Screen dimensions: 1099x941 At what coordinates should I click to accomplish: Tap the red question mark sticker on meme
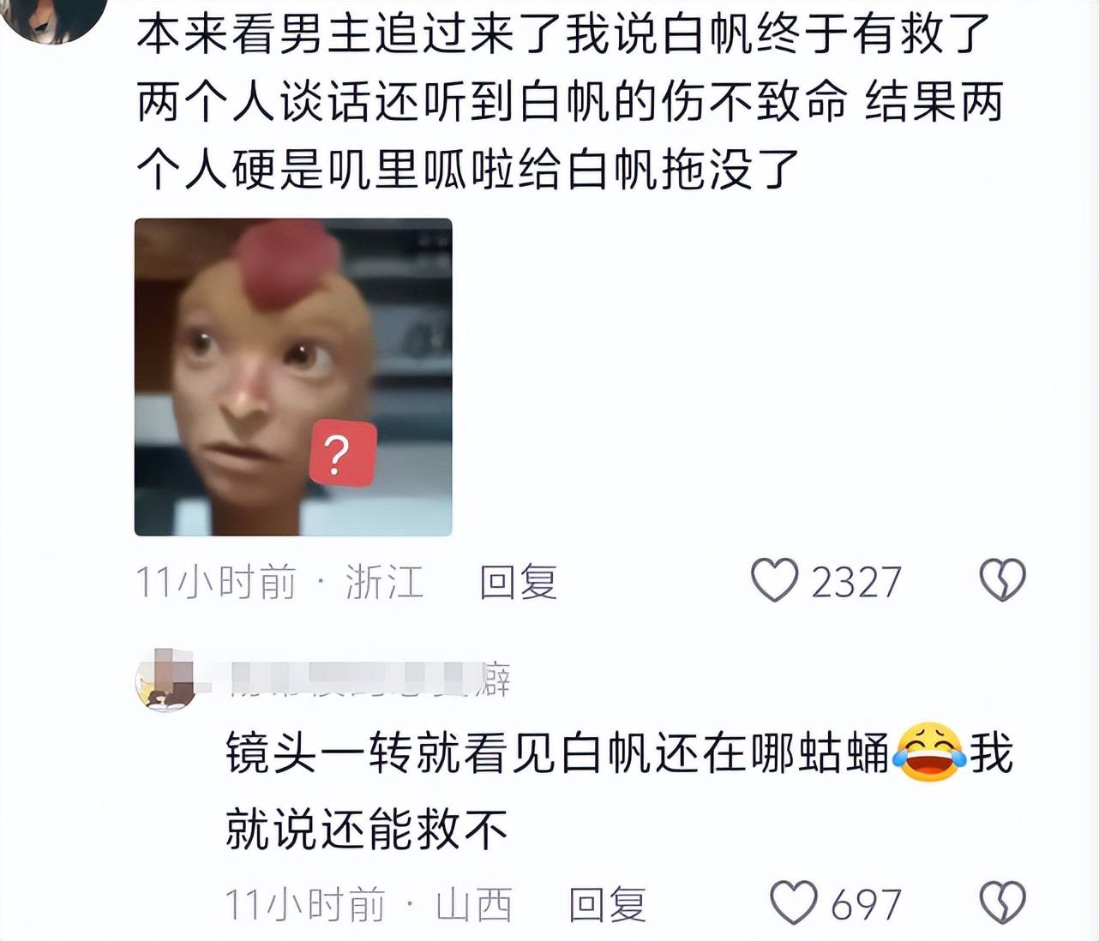(x=342, y=454)
